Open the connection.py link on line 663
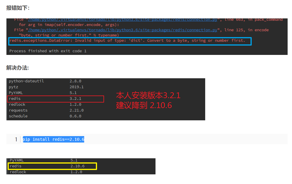The width and height of the screenshot is (292, 184). (x=123, y=20)
